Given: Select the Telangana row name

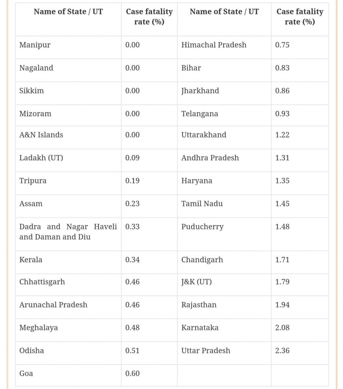Looking at the screenshot, I should pyautogui.click(x=224, y=115).
